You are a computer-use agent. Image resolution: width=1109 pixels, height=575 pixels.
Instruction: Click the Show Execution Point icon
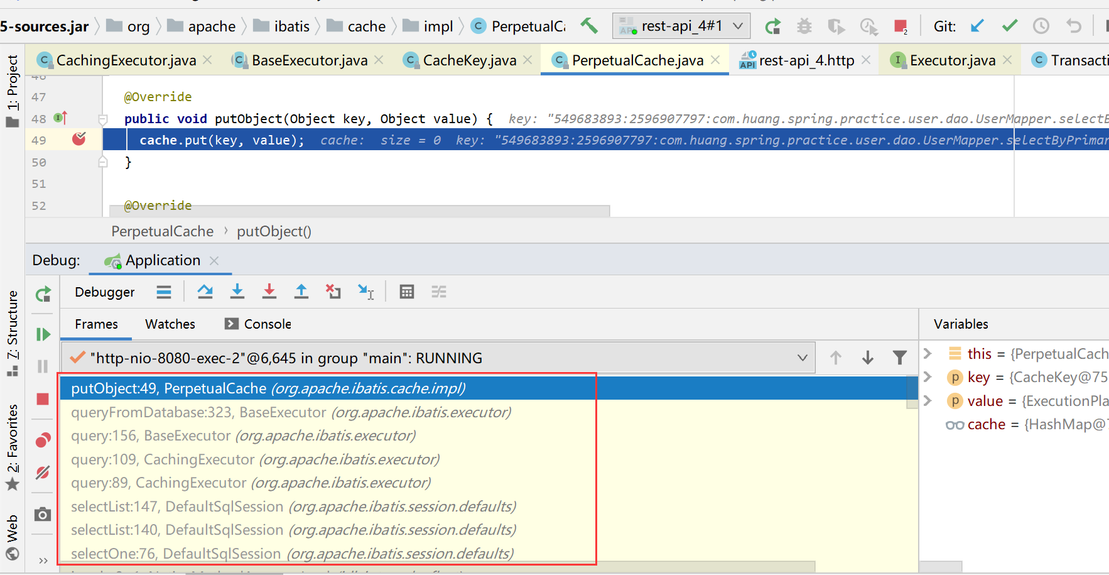(x=164, y=292)
